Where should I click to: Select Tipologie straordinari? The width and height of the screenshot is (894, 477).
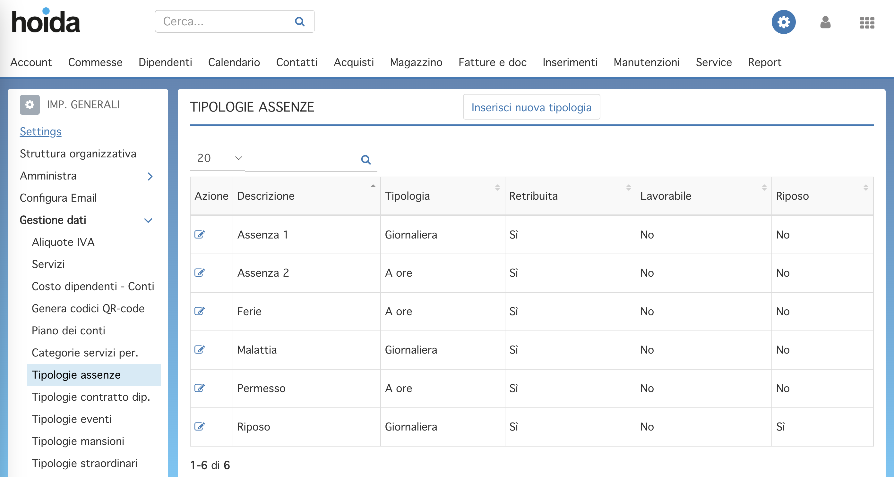click(x=85, y=464)
